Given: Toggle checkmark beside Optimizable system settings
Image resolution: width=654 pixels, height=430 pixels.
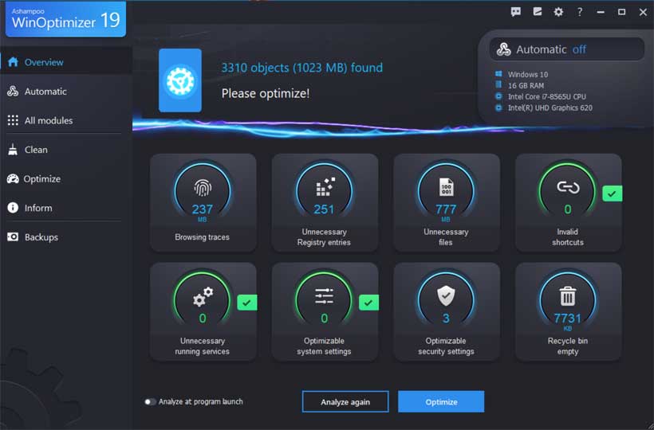Looking at the screenshot, I should tap(368, 303).
